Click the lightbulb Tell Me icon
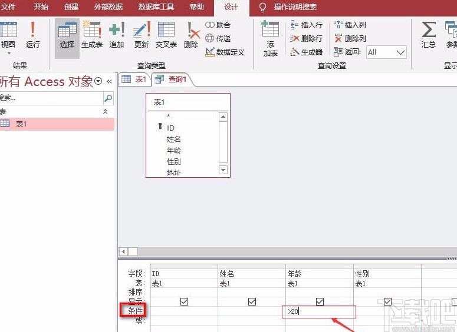Image resolution: width=457 pixels, height=332 pixels. 262,7
